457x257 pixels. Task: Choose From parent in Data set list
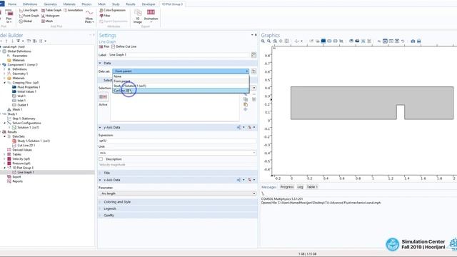tap(181, 81)
